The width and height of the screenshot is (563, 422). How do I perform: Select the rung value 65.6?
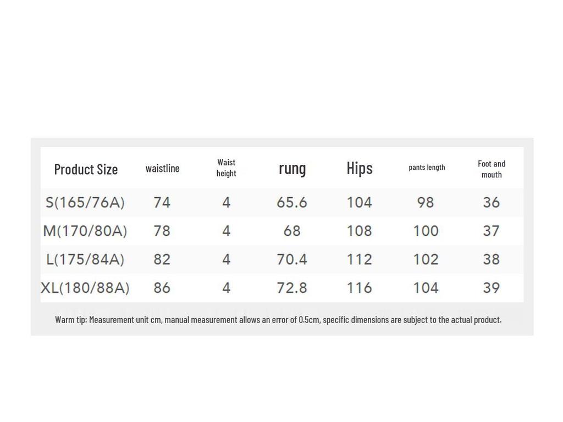[x=292, y=202]
